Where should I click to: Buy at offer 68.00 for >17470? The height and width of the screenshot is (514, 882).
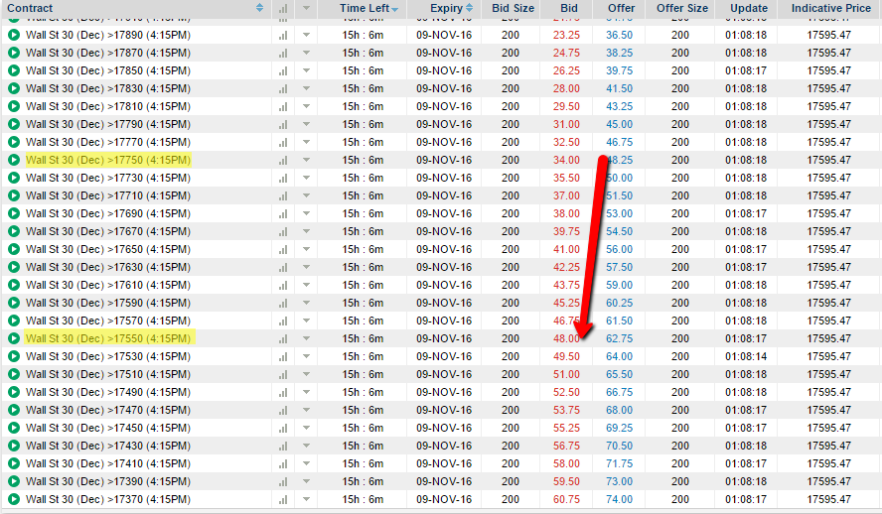coord(620,410)
